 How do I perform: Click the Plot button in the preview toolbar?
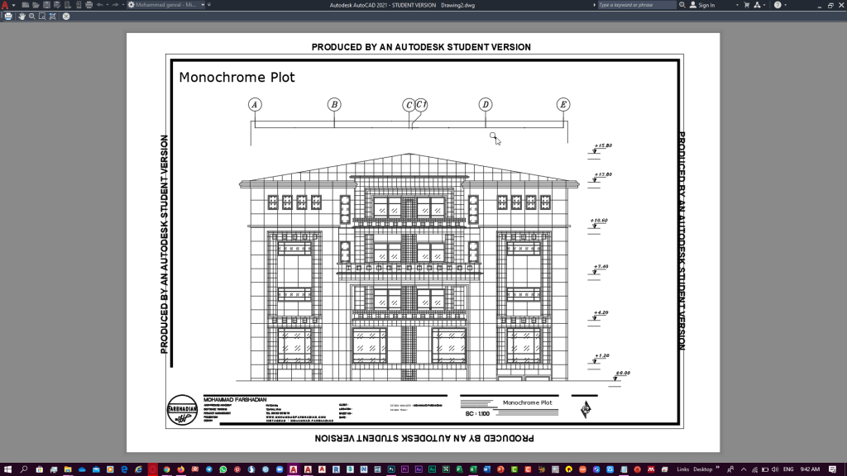[8, 16]
